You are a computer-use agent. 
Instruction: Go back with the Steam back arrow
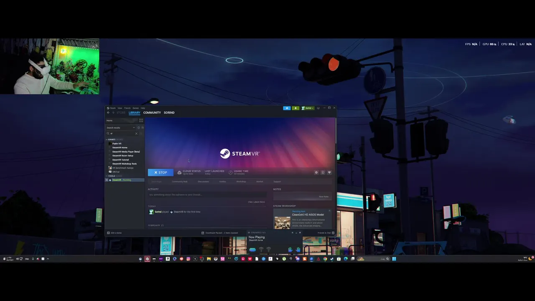tap(108, 112)
